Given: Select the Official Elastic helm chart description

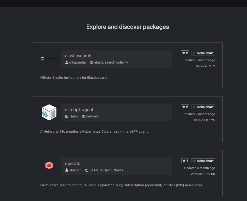Looking at the screenshot, I should point(74,77).
